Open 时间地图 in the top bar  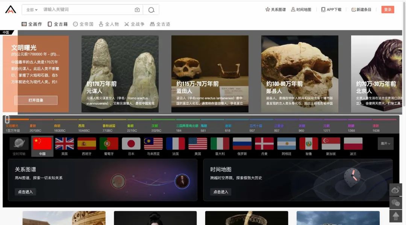(x=301, y=9)
